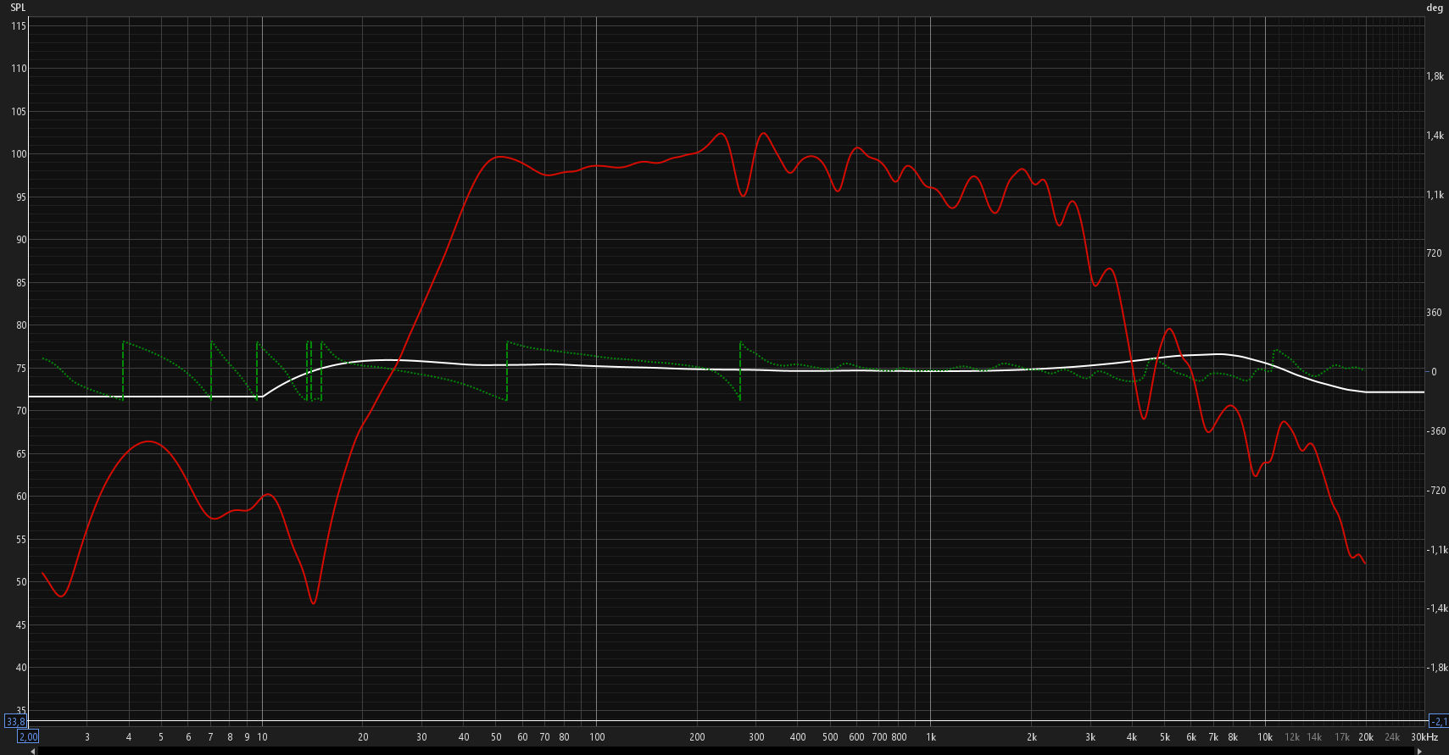Screen dimensions: 1449x755
Task: Click the -1,8k phase axis label
Action: (x=1436, y=668)
